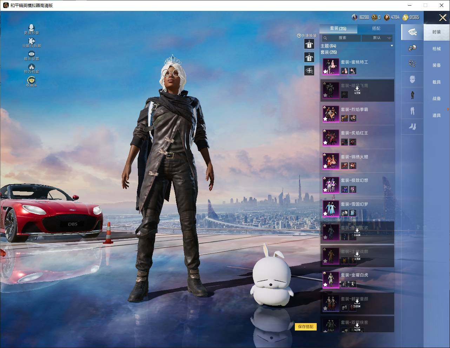Screen dimensions: 450x348
Task: Open 展示设置 eye display settings
Action: [32, 54]
